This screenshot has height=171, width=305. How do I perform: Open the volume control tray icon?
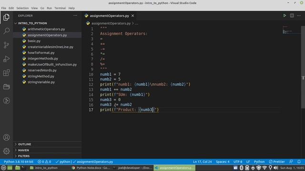[x=275, y=168]
